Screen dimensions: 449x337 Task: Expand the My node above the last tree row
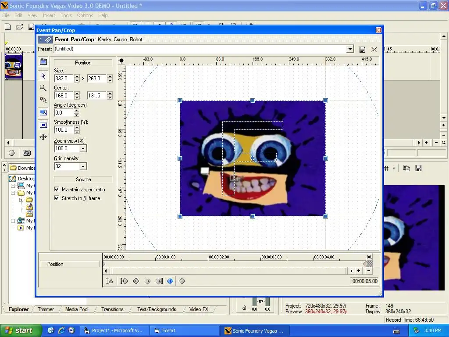click(x=13, y=221)
